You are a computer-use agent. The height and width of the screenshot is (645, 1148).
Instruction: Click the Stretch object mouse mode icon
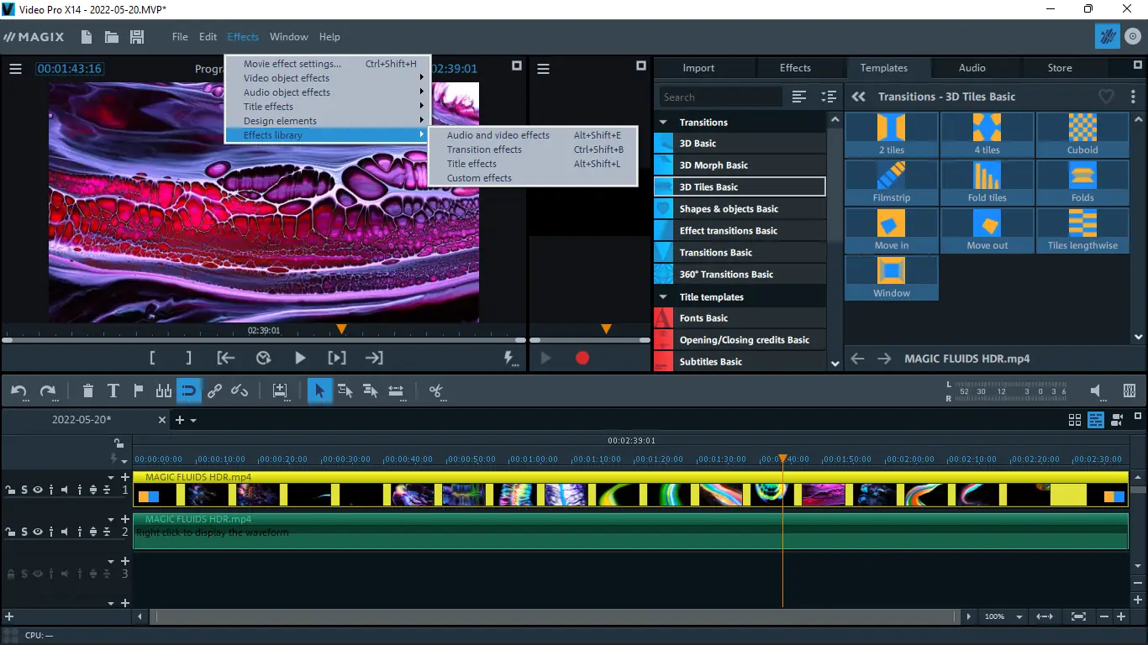pyautogui.click(x=396, y=391)
